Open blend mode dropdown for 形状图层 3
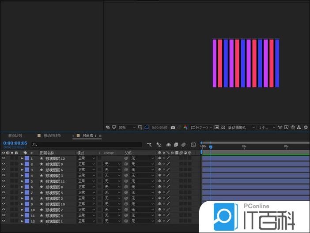The image size is (310, 233). click(86, 175)
